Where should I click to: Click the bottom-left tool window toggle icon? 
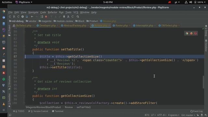coord(10,115)
